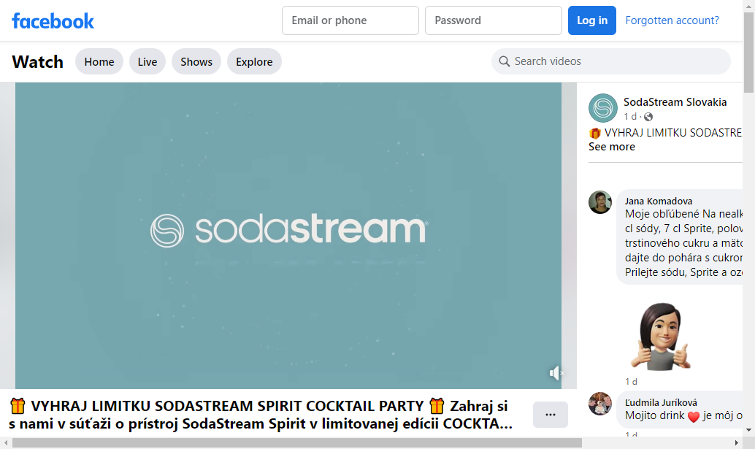Click the Jana Komadova name link

tap(658, 202)
